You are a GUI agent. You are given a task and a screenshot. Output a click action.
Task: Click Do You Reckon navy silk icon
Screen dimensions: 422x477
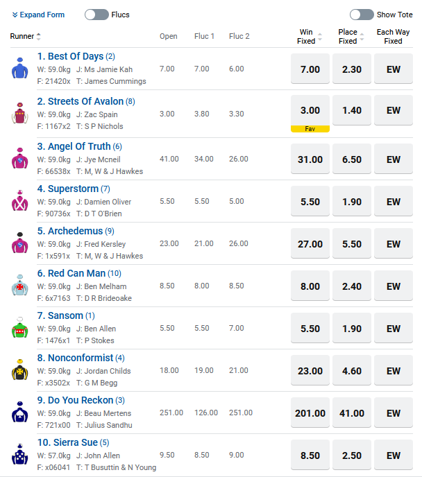[20, 412]
